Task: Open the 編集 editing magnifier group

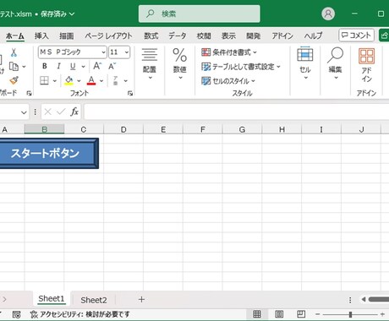Action: coord(335,63)
